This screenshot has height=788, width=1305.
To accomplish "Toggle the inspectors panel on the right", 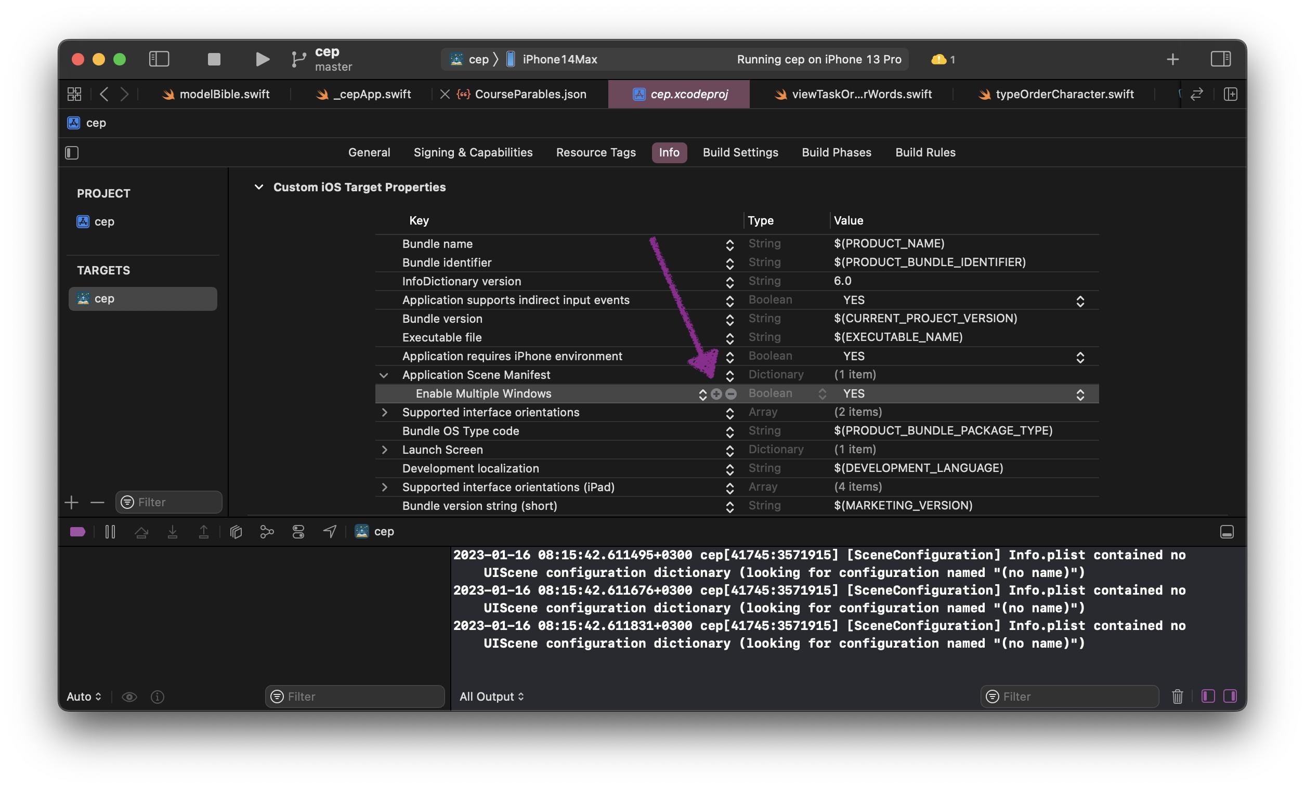I will (x=1221, y=59).
